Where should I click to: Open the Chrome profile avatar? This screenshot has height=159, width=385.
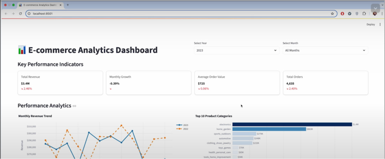coord(375,14)
